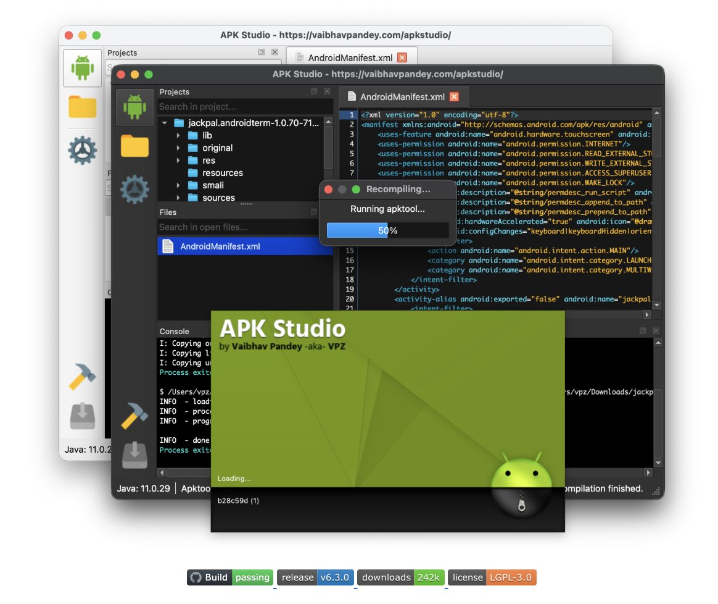Float the Projects panel in the light window
The image size is (718, 604).
[x=262, y=52]
